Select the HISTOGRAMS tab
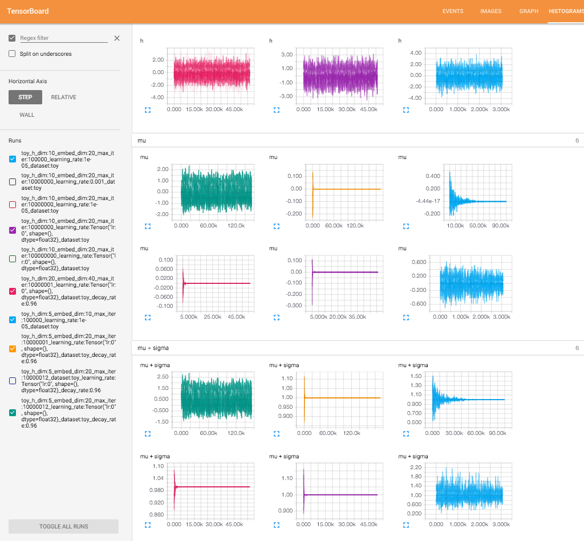The image size is (584, 541). coord(566,11)
